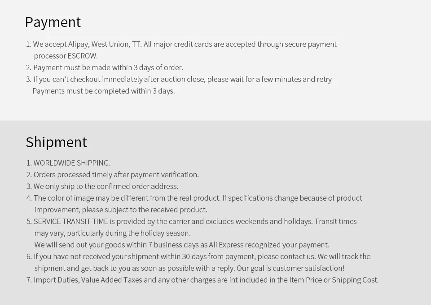Click 'We only ship to the confirmed order address.'
This screenshot has height=305, width=431.
point(102,187)
